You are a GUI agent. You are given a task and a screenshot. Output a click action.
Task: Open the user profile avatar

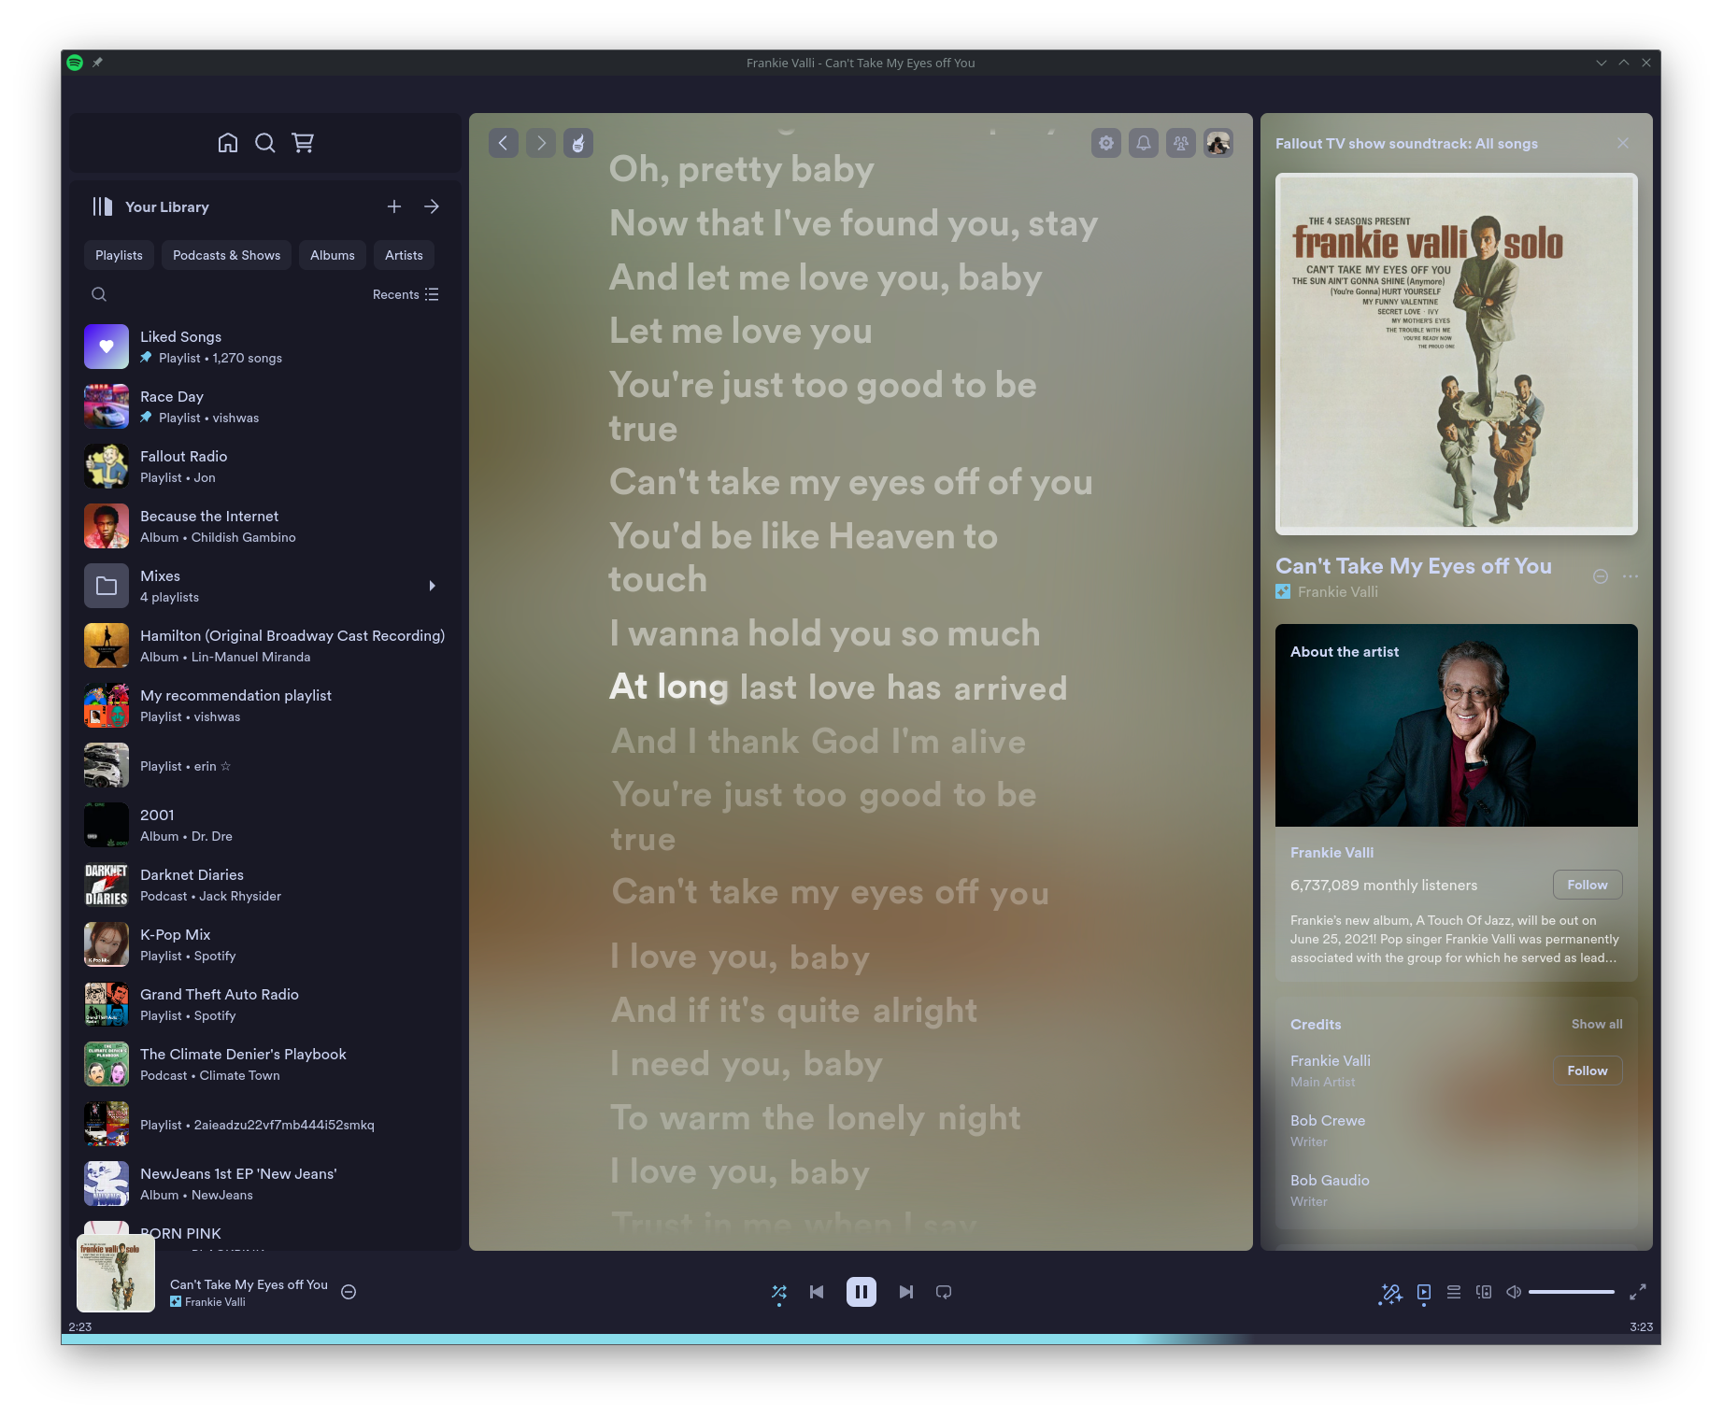coord(1218,143)
